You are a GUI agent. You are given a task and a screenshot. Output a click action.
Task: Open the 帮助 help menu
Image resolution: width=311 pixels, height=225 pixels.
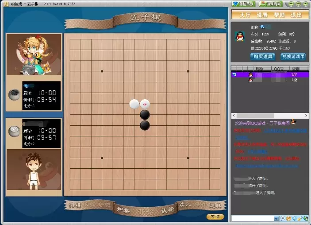(x=279, y=15)
